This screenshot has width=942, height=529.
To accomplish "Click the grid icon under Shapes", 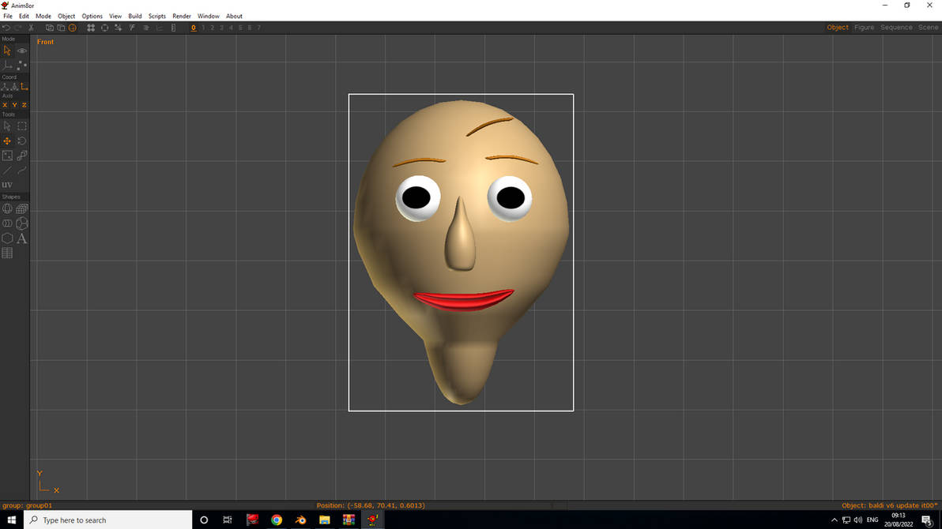I will [7, 253].
